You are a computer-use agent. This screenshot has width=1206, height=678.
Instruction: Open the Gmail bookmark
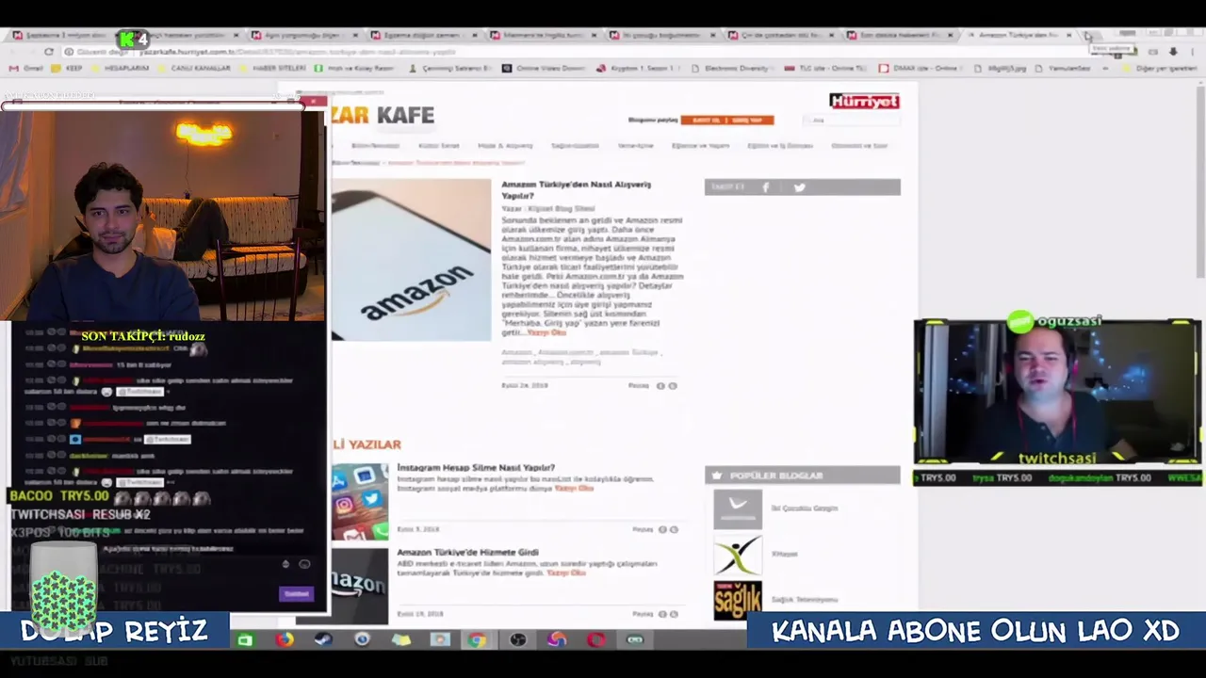click(x=26, y=68)
